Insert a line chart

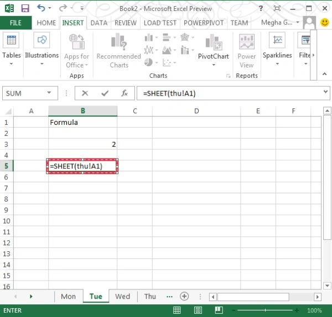[x=149, y=50]
